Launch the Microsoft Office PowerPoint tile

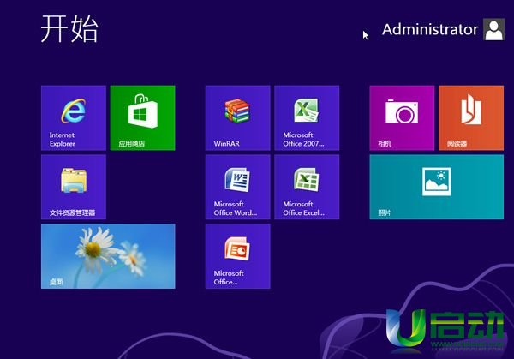pos(237,256)
